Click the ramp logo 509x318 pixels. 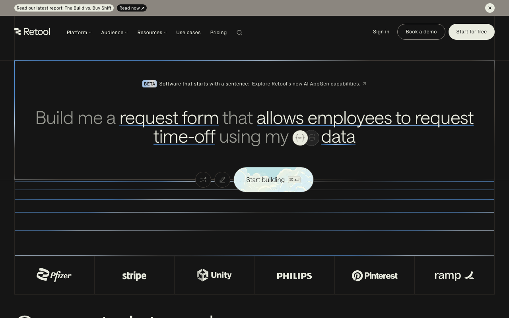pyautogui.click(x=454, y=275)
